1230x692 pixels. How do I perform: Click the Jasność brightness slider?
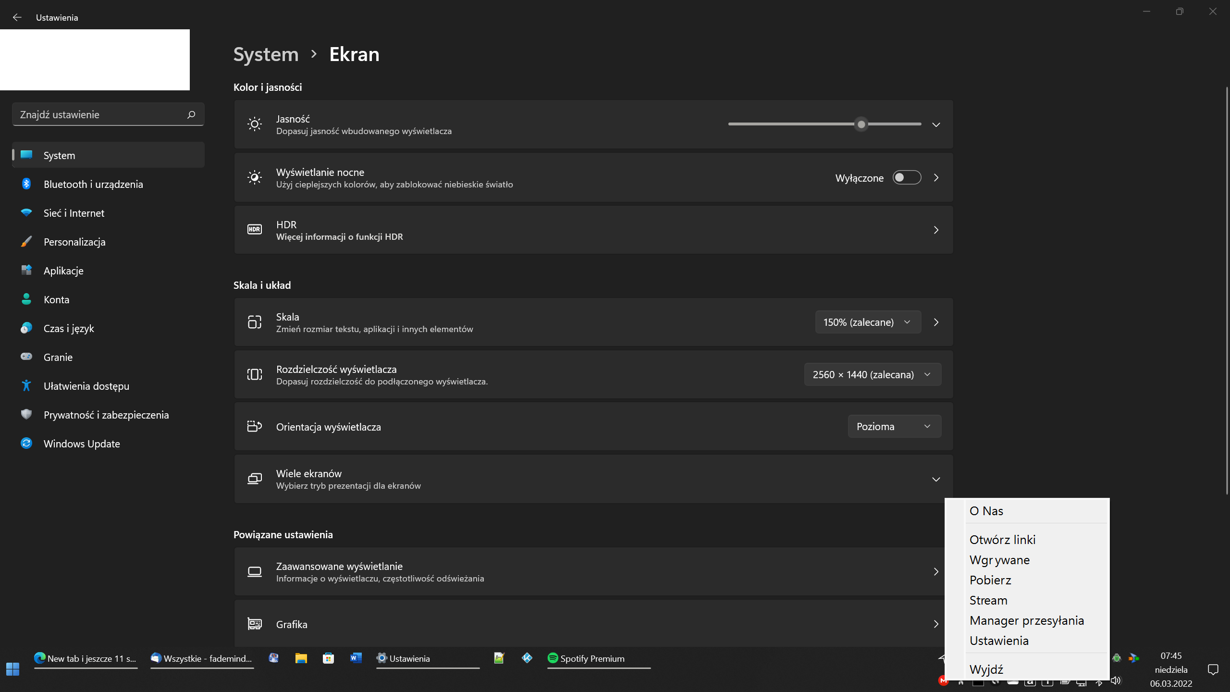[824, 124]
